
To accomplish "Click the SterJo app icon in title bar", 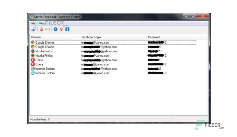I will 31,17.
